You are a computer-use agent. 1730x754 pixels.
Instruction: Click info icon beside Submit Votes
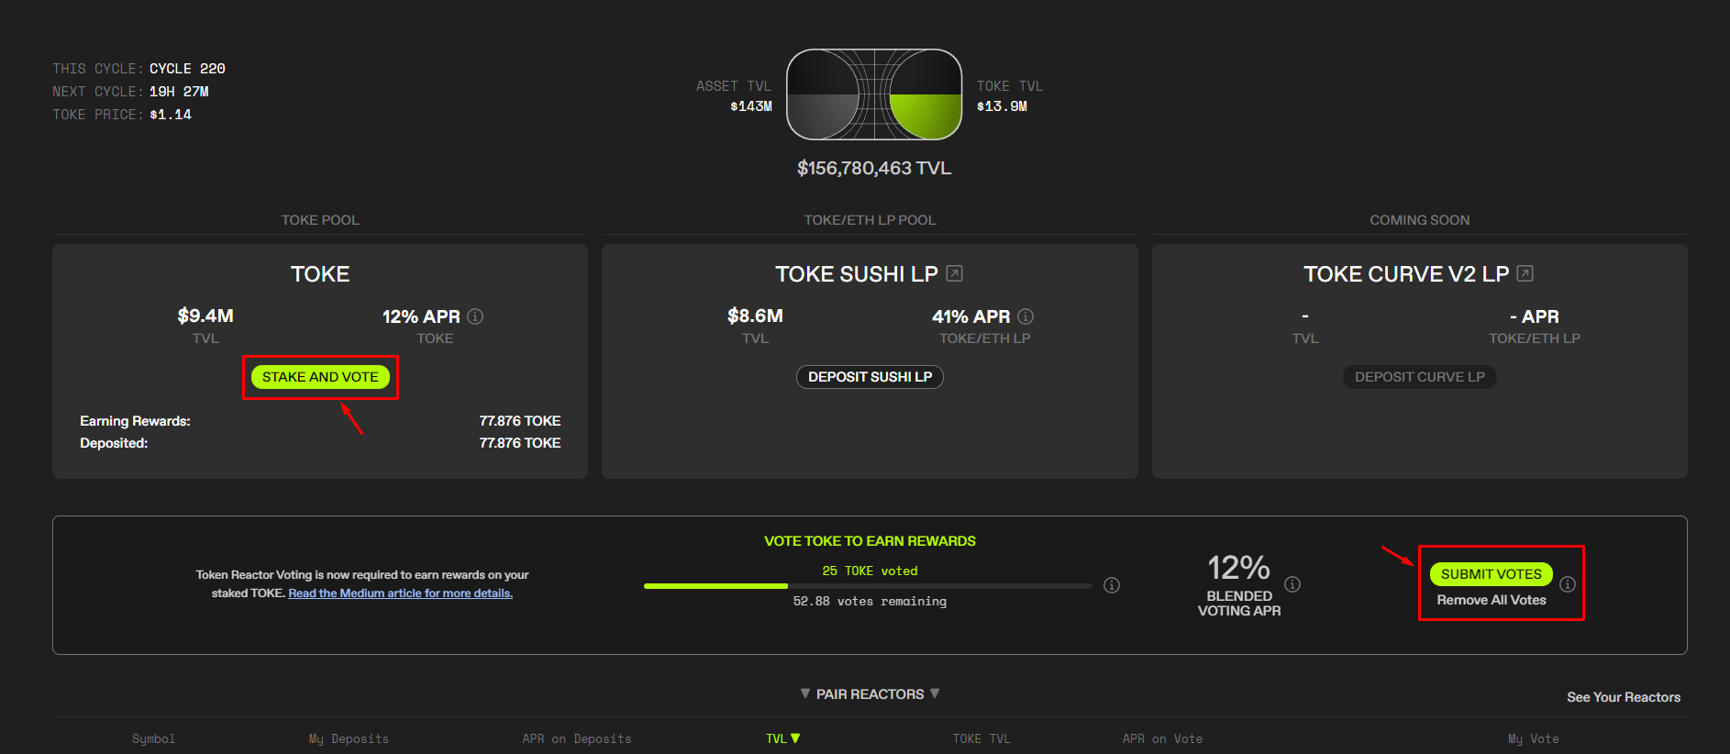(x=1568, y=584)
